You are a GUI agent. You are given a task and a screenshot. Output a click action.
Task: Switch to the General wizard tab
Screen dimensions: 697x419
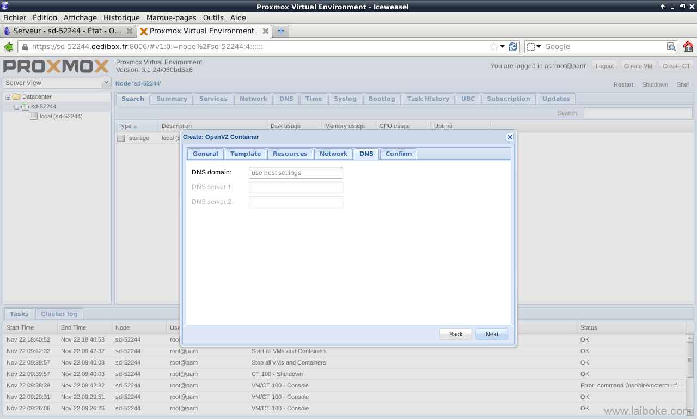[205, 154]
